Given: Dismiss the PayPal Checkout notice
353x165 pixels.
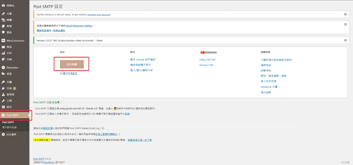Looking at the screenshot, I should [345, 14].
